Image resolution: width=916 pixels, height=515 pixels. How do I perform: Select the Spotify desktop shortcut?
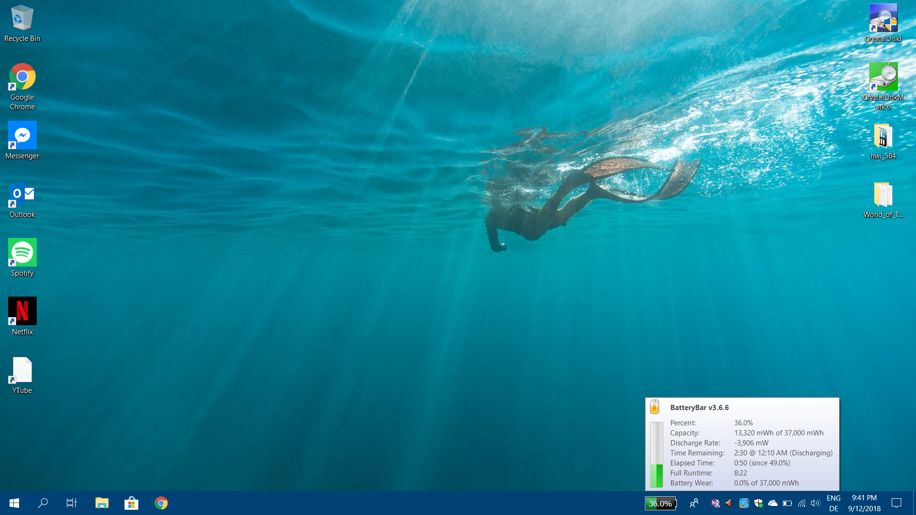[x=22, y=257]
